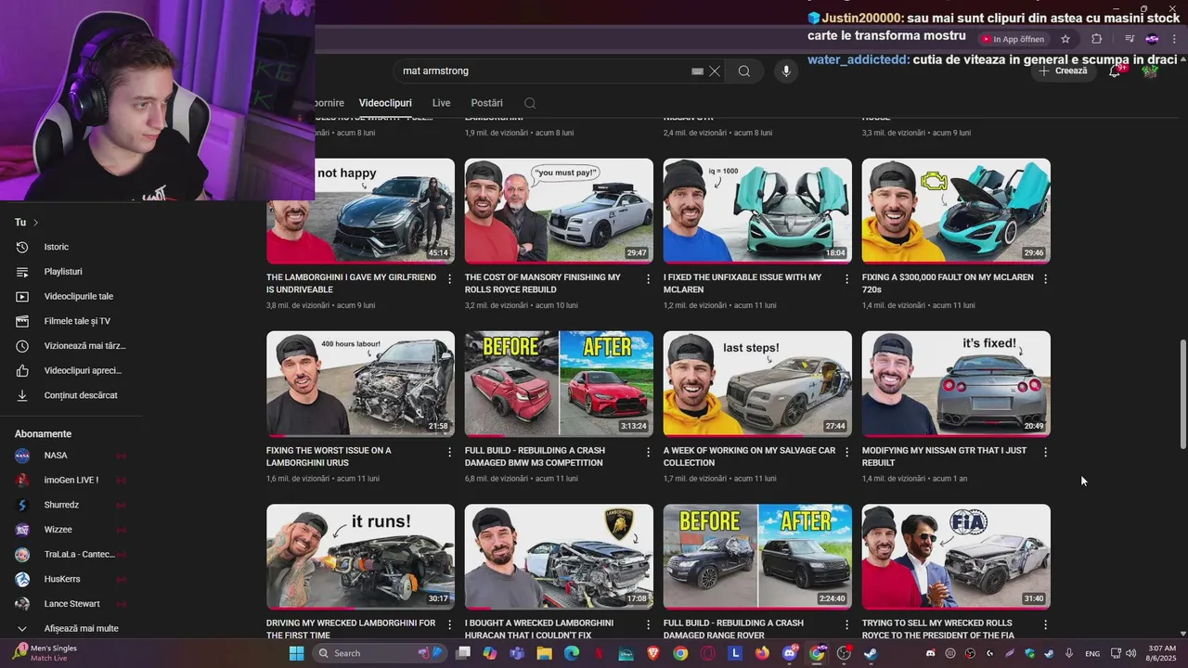Open File Explorer from the taskbar
1188x668 pixels.
[x=544, y=653]
